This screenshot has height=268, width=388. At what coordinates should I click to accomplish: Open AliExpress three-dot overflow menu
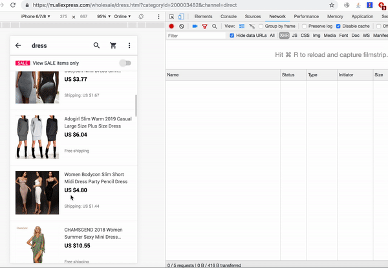[129, 45]
